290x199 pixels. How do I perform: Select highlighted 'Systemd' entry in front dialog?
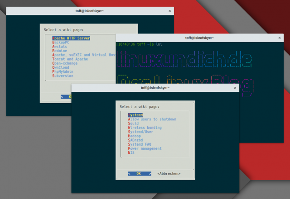(x=135, y=115)
